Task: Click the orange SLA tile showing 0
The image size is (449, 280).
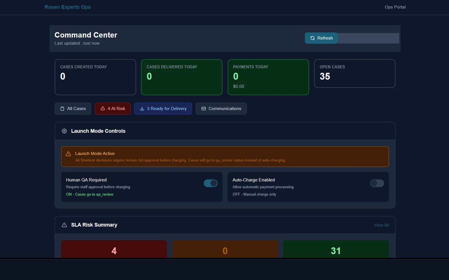Action: pos(225,249)
